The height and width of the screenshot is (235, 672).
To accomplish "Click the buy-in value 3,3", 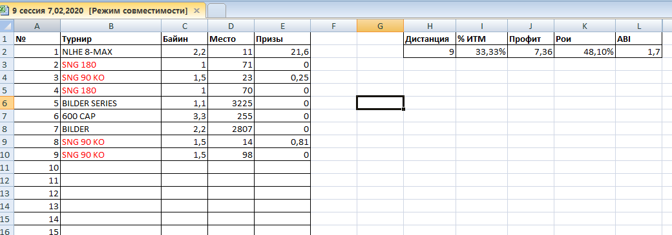I will [x=185, y=117].
